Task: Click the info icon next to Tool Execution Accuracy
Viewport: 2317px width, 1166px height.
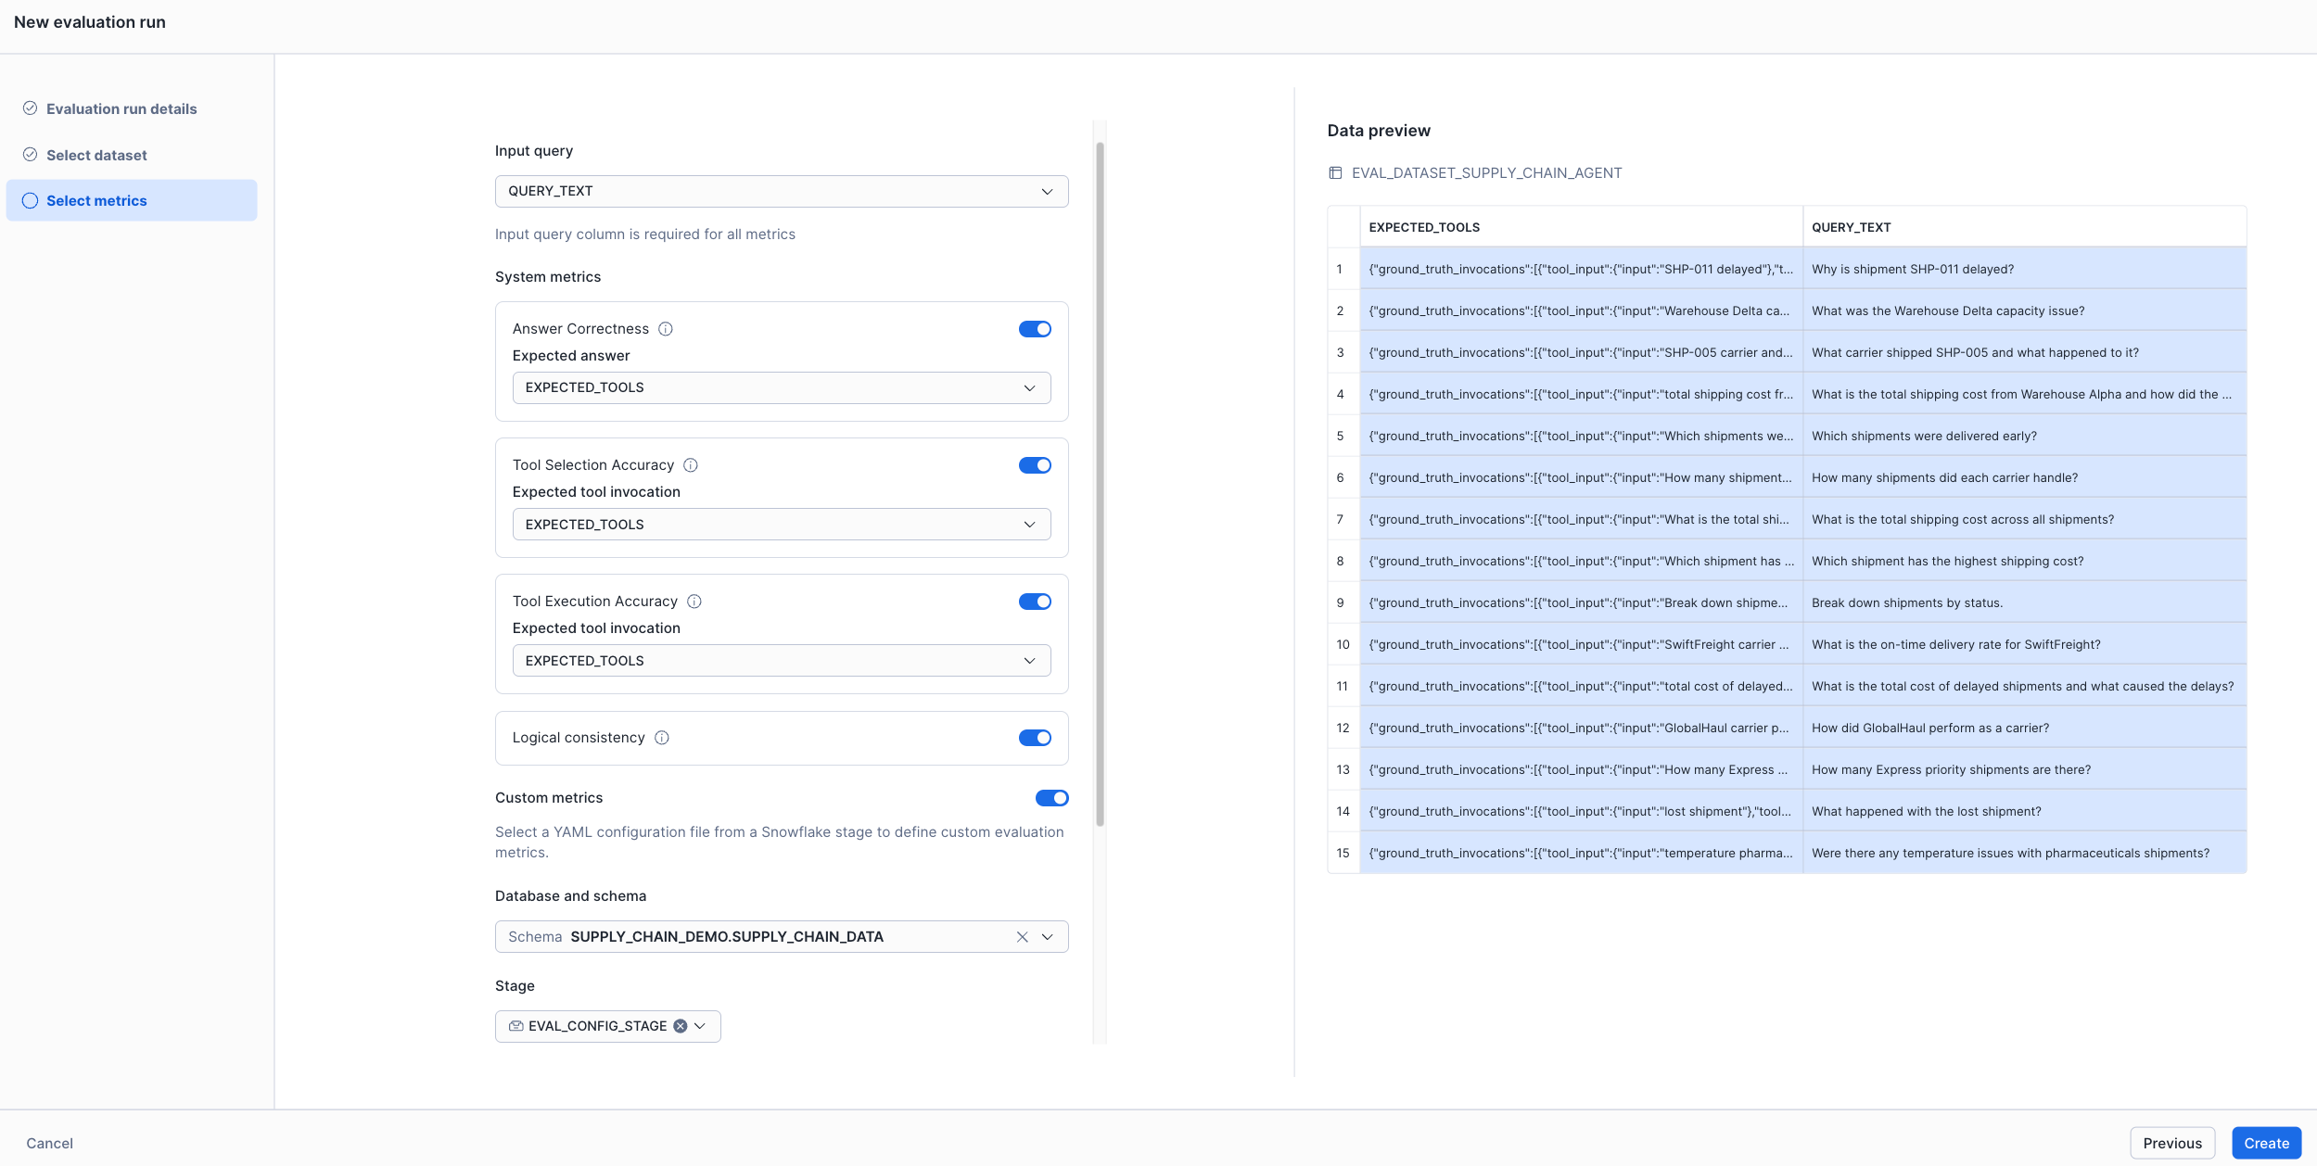Action: pyautogui.click(x=694, y=601)
